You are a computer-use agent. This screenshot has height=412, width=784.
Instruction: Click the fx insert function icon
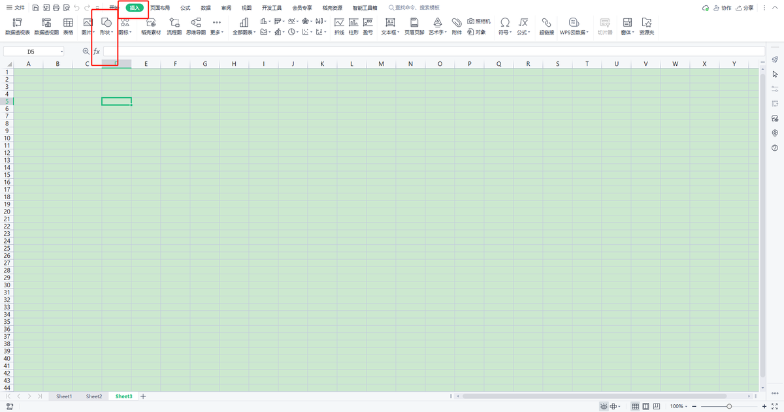click(97, 51)
